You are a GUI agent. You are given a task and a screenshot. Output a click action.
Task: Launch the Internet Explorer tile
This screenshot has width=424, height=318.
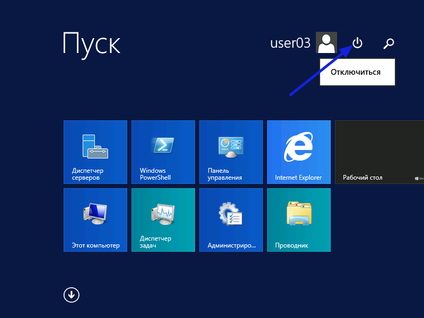click(x=299, y=152)
